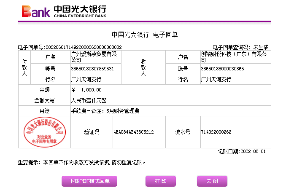The height and width of the screenshot is (193, 294).
Task: Click the title 中国光大银行 电子回单
Action: click(x=145, y=35)
